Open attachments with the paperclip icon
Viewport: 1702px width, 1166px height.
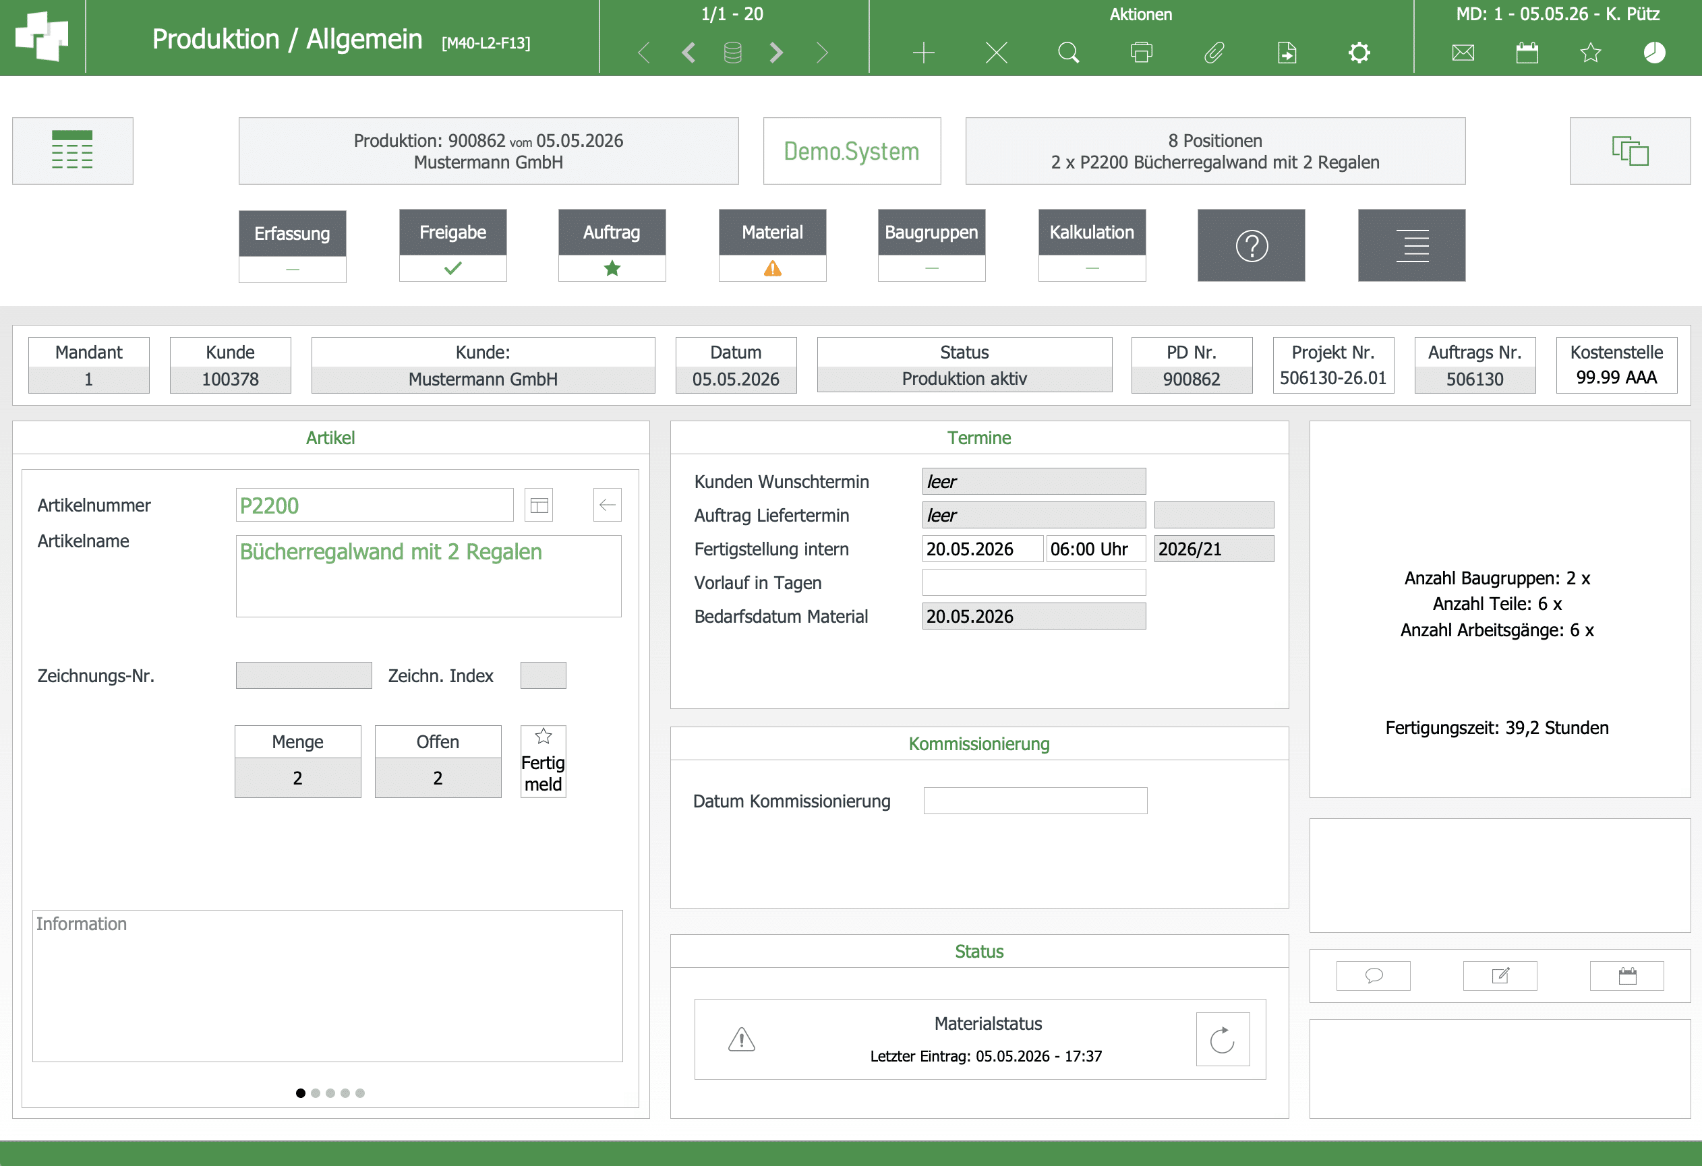tap(1214, 53)
